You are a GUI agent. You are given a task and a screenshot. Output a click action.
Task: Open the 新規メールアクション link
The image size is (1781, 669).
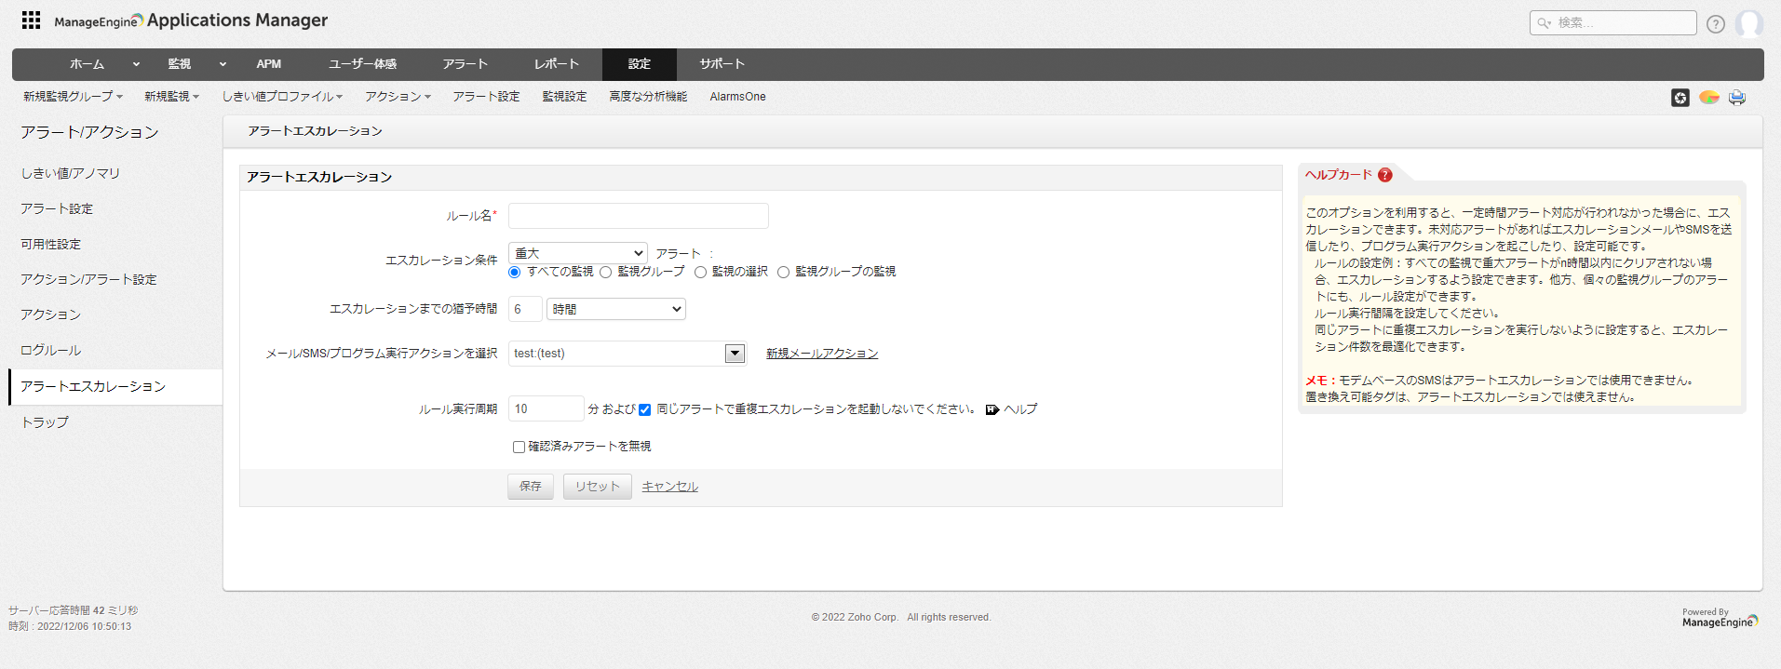[x=821, y=354]
